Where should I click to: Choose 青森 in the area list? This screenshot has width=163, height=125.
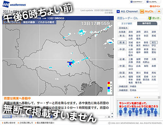coord(131,36)
